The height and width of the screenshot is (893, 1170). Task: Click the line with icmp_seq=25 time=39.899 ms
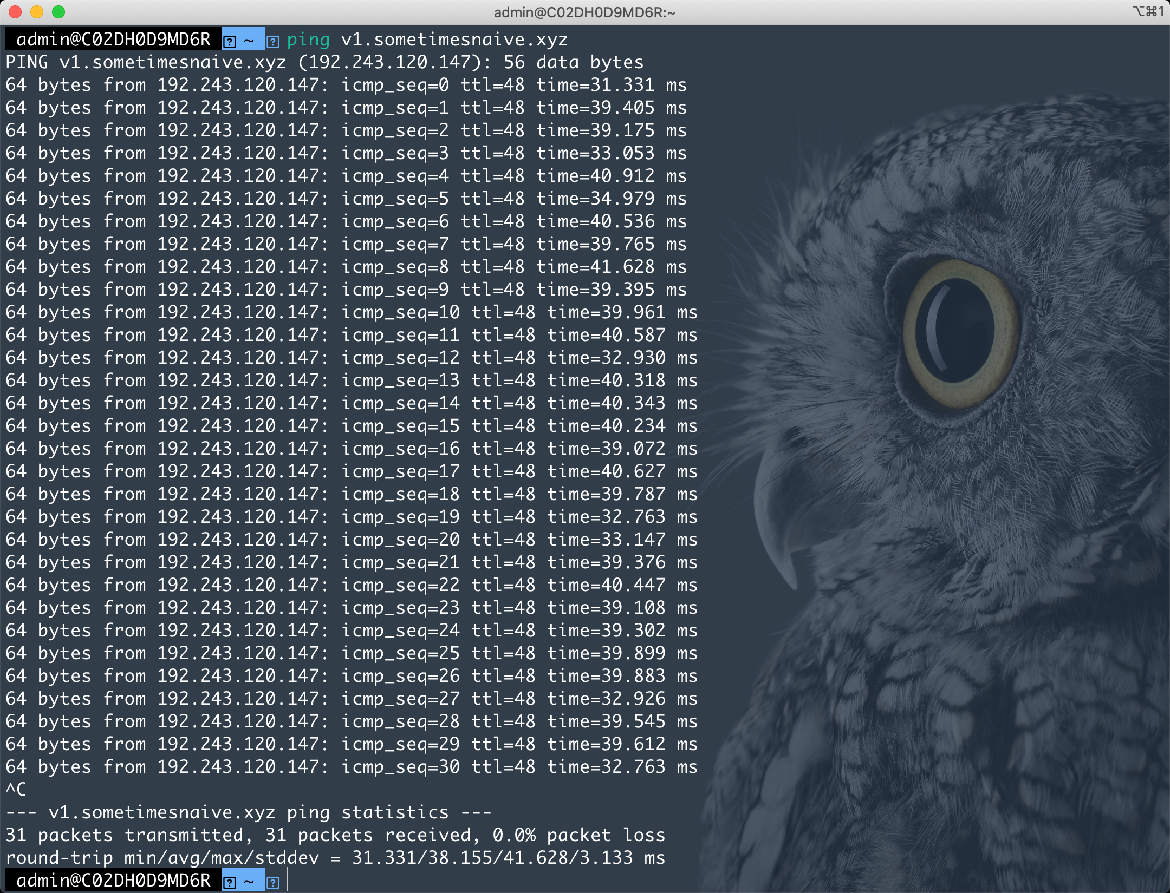pos(352,653)
